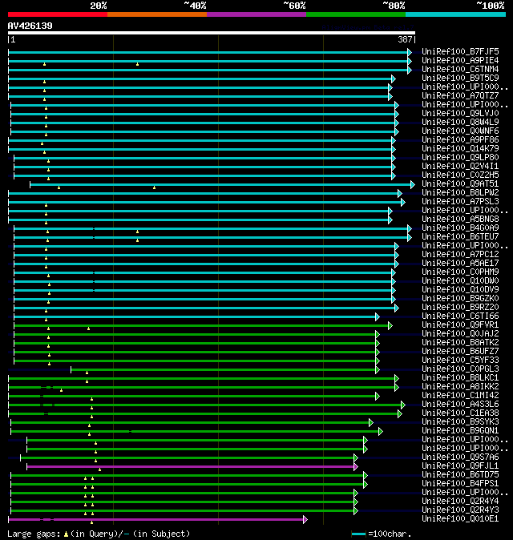Select the UniRef100_Q8W4L9 label
Image resolution: width=513 pixels, height=540 pixels.
pyautogui.click(x=460, y=123)
